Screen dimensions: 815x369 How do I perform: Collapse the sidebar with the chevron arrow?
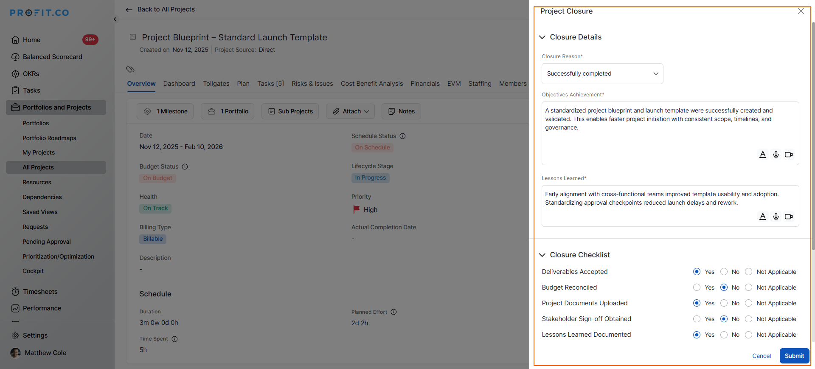pos(115,20)
